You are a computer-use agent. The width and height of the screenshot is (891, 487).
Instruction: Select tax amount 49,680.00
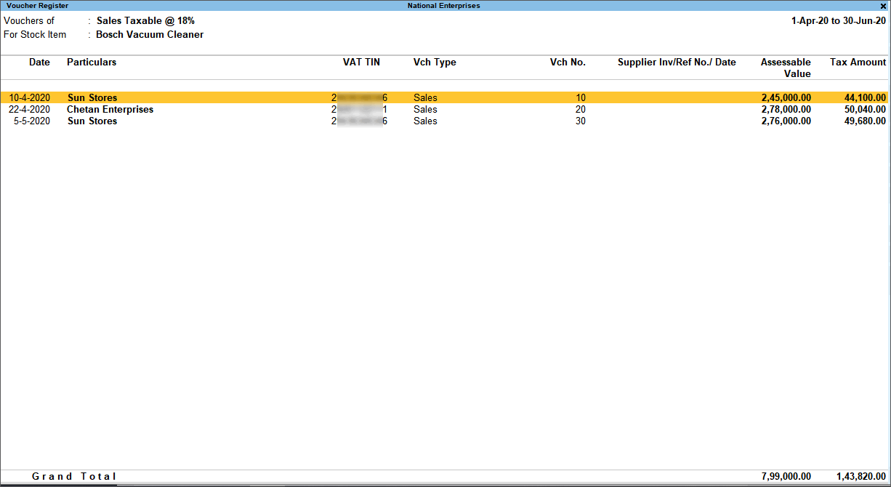click(866, 121)
